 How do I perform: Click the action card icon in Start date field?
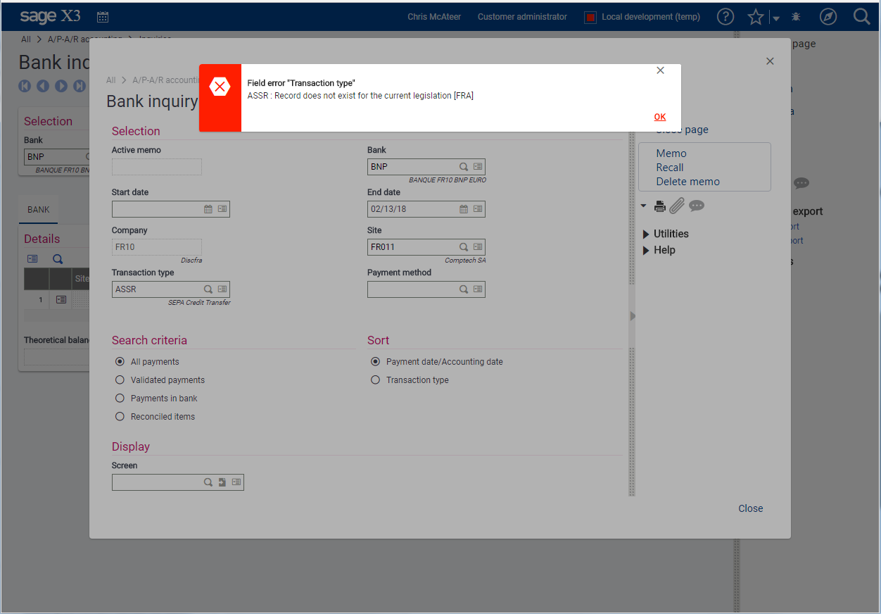(222, 209)
